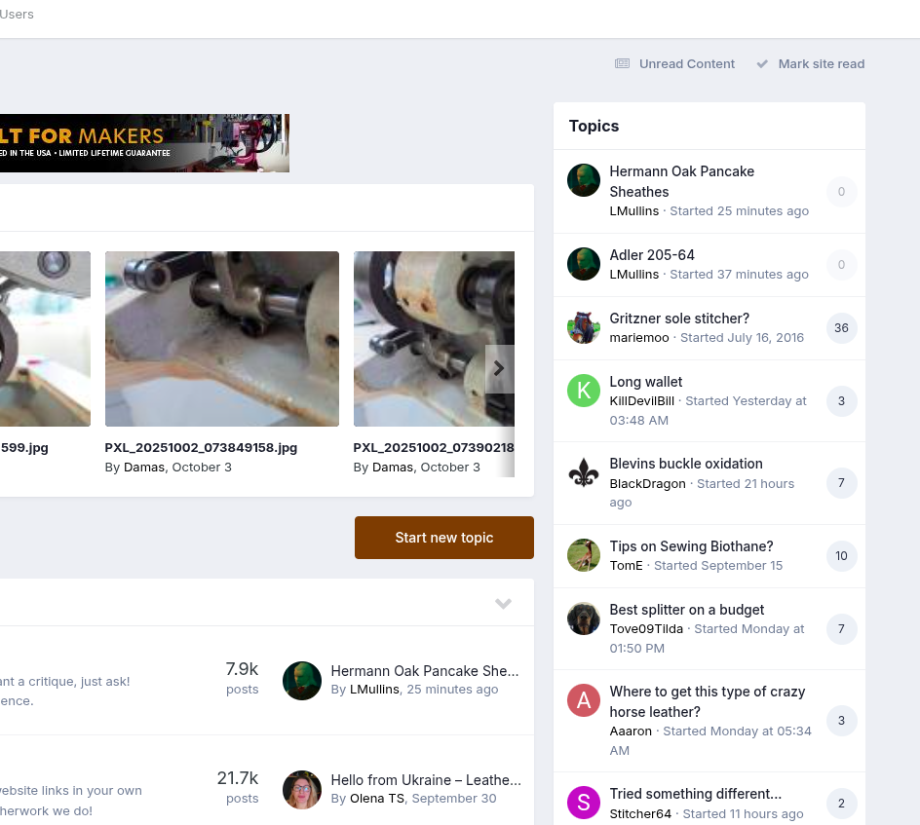Viewport: 920px width, 825px height.
Task: Open KillDevilBill's green K avatar
Action: coord(584,391)
